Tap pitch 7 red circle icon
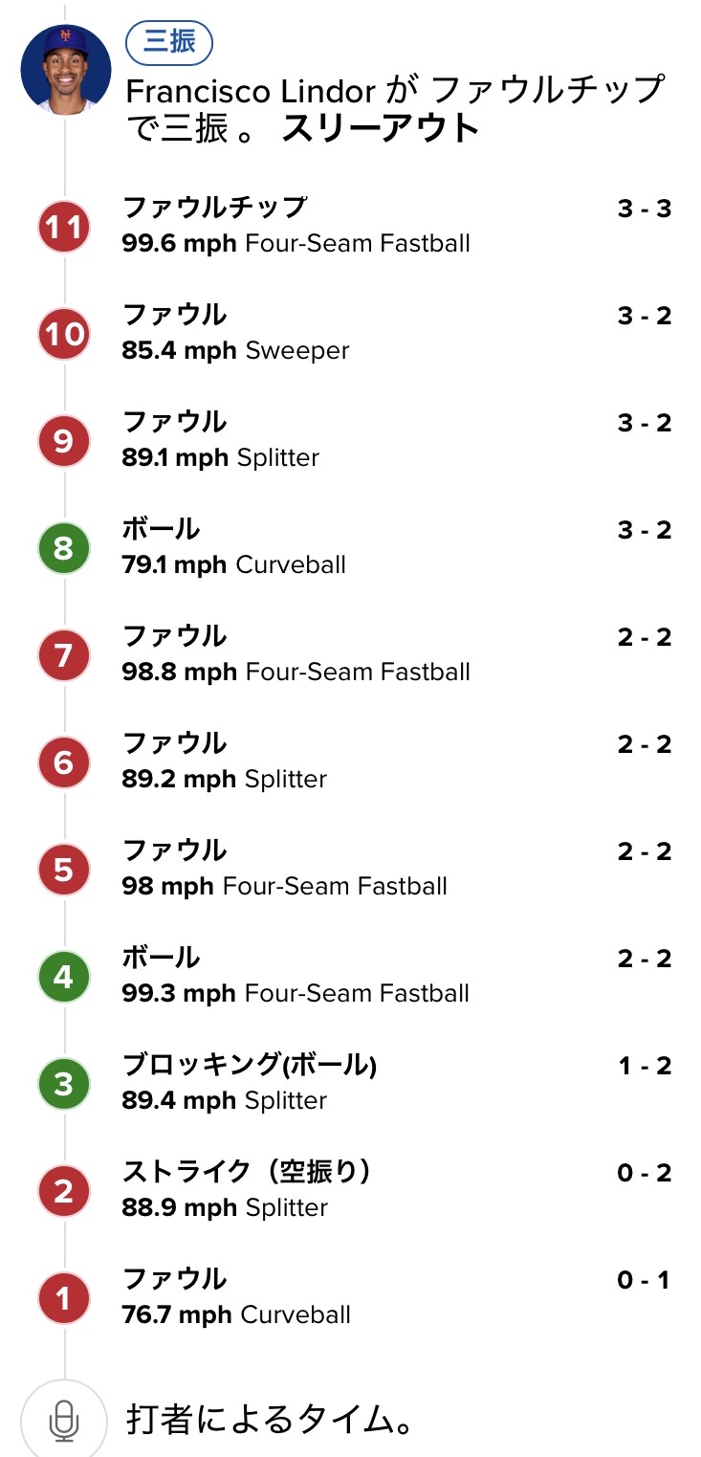 [64, 656]
